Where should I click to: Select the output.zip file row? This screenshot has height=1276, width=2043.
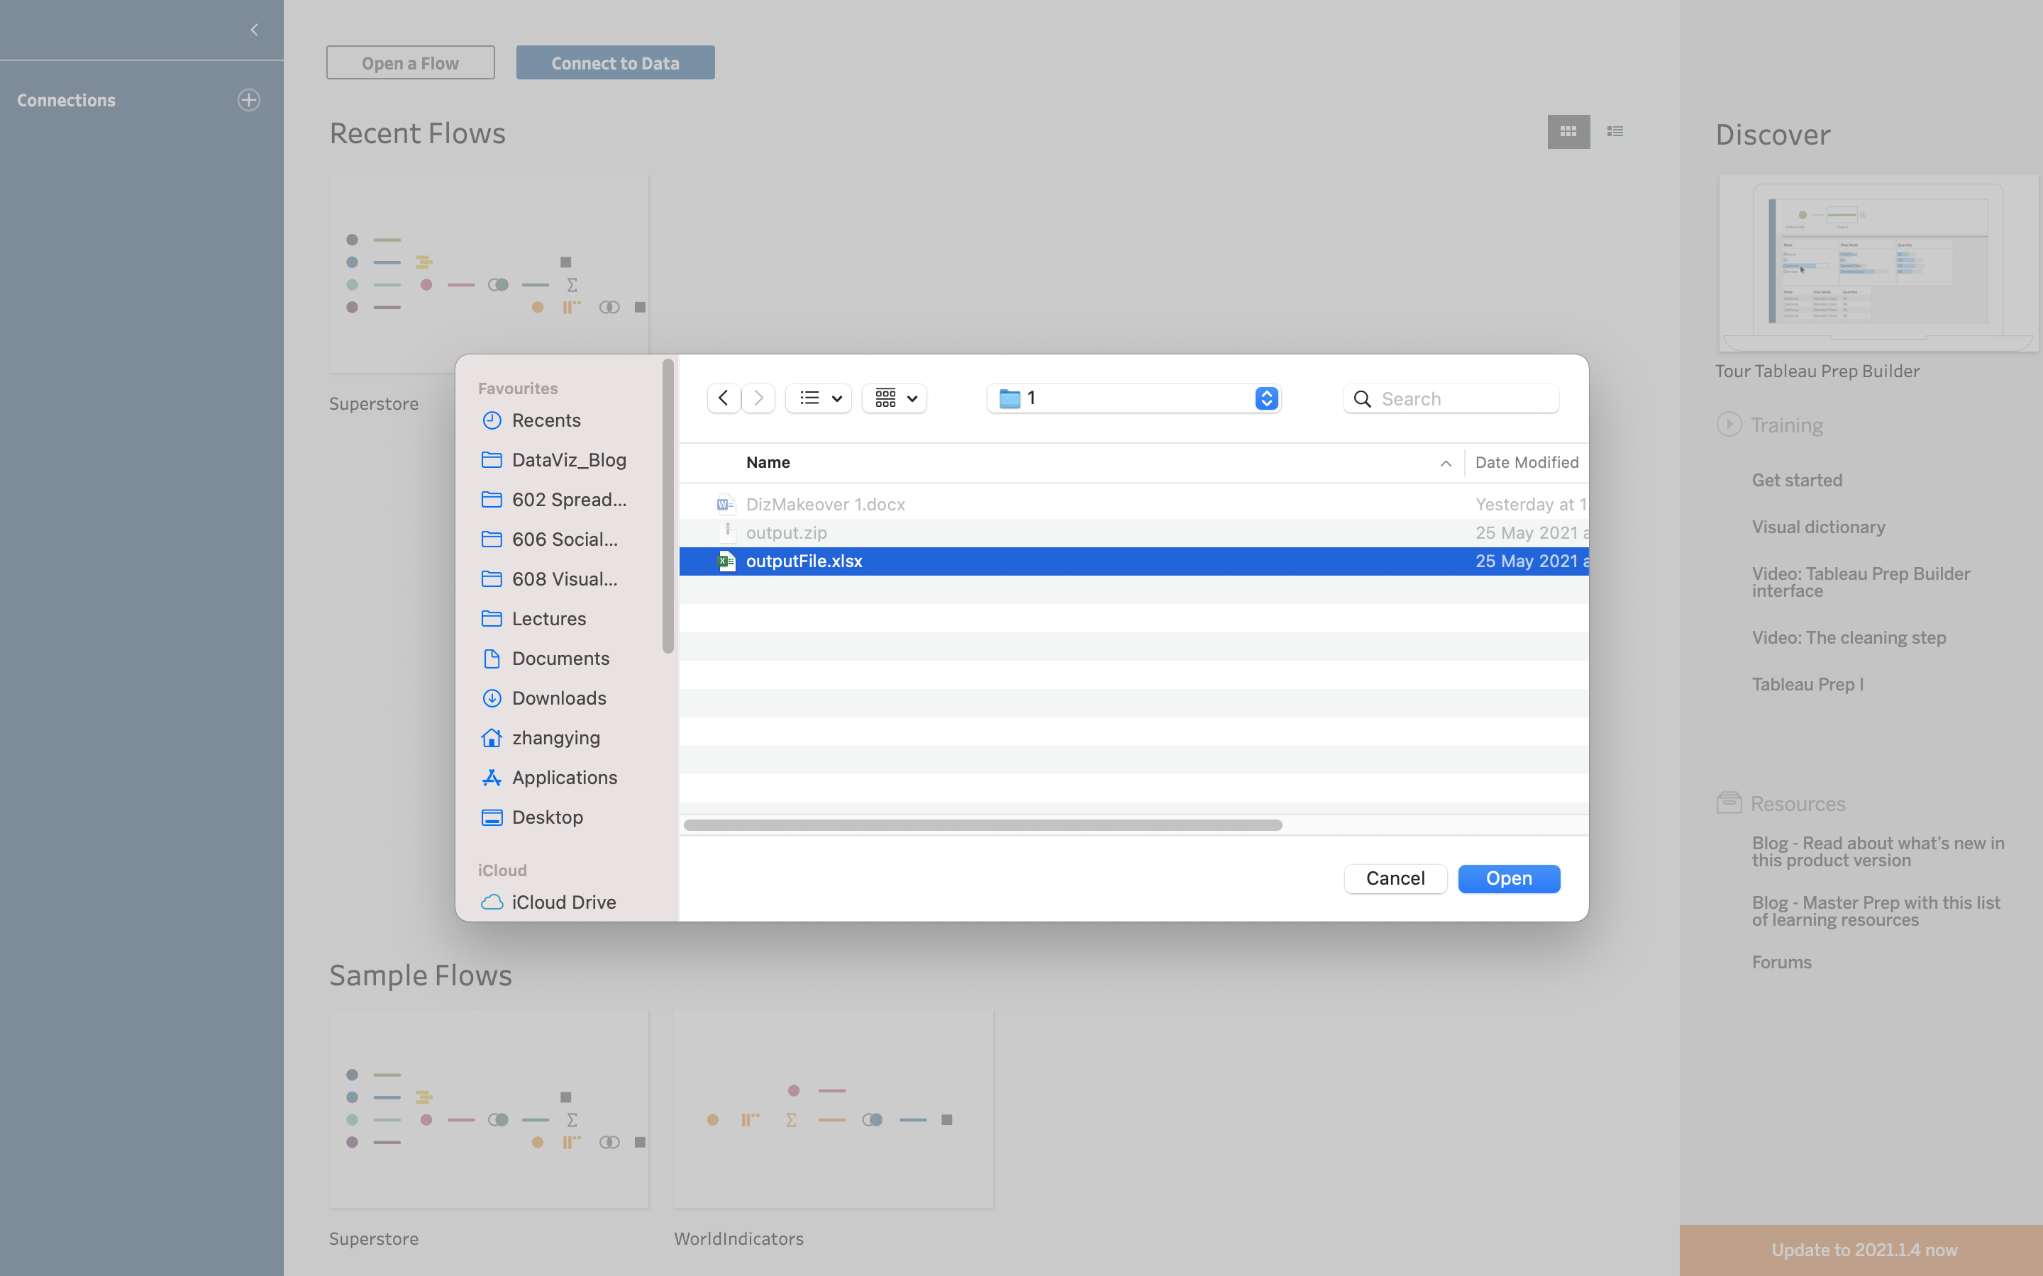click(x=1134, y=532)
